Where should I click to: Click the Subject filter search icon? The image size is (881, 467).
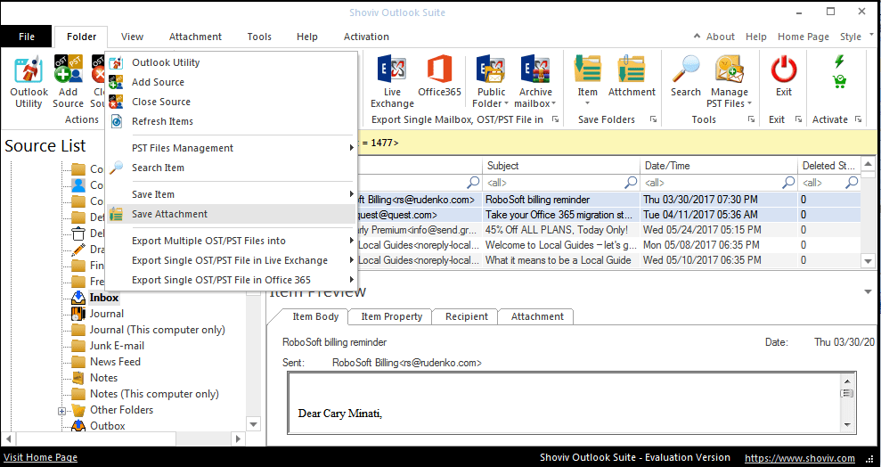click(631, 182)
